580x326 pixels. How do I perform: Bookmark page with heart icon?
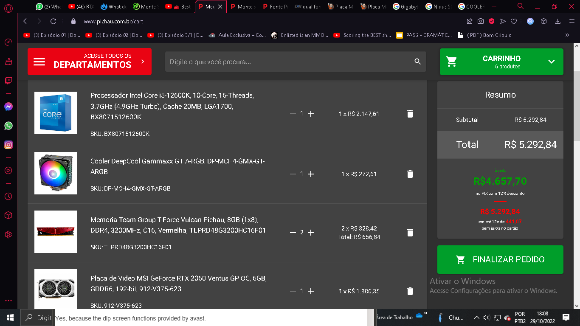(x=514, y=21)
